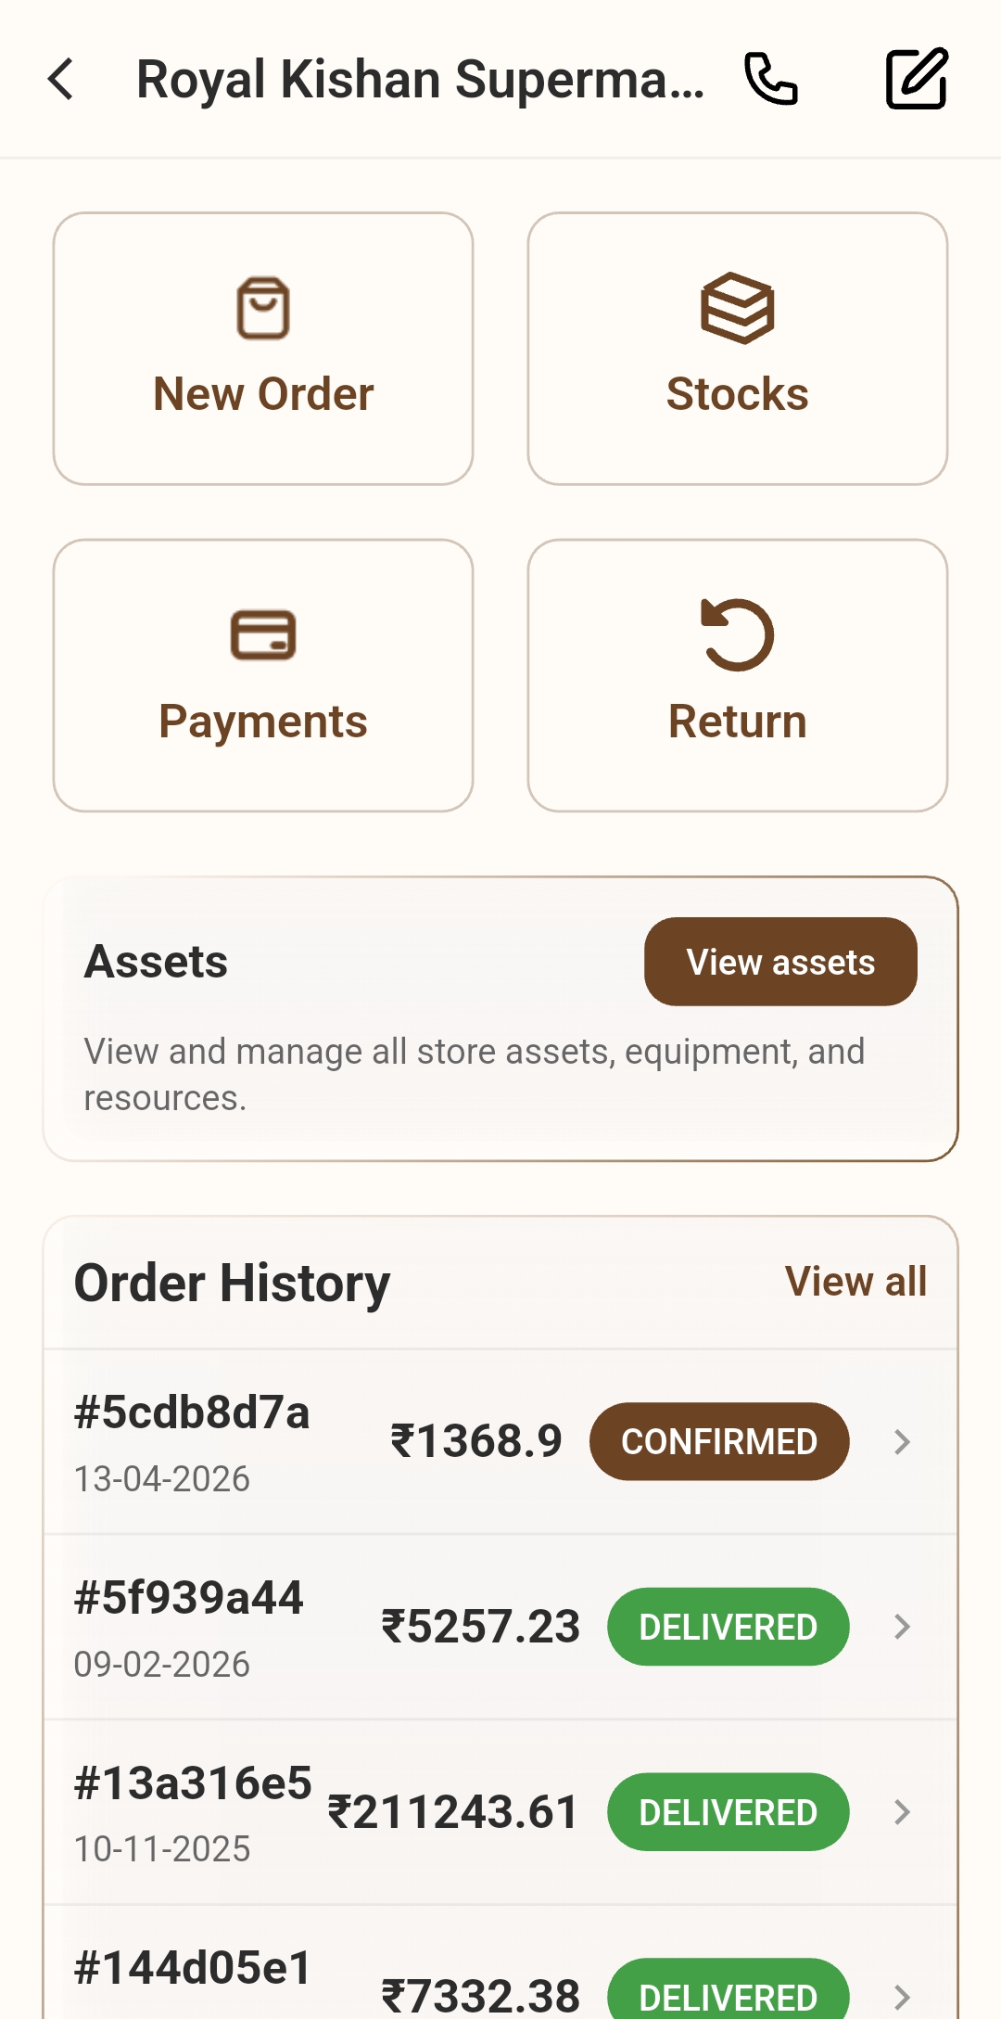Expand order #5f939a44 chevron

pos(902,1626)
